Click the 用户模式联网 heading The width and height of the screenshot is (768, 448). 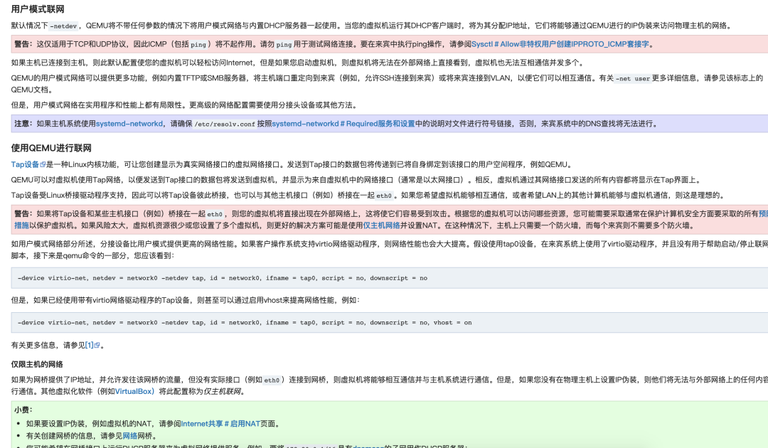(x=38, y=9)
